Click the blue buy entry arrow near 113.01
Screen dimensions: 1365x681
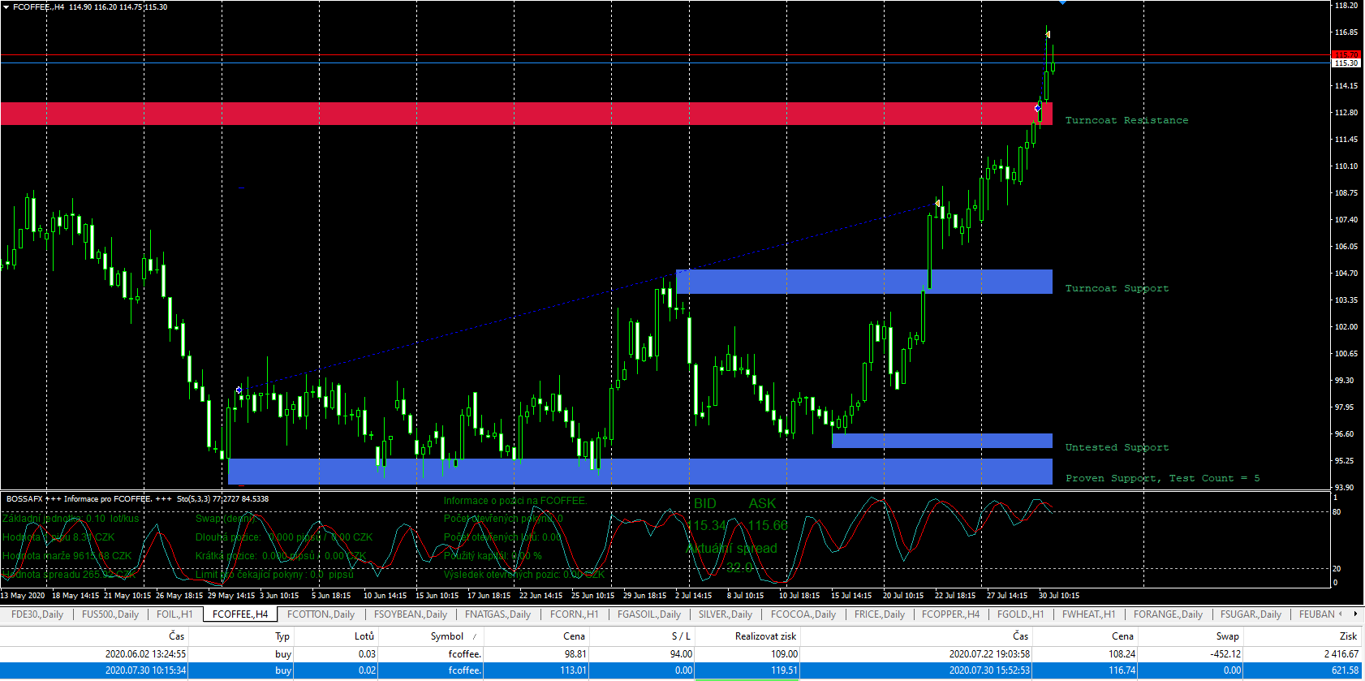1038,108
